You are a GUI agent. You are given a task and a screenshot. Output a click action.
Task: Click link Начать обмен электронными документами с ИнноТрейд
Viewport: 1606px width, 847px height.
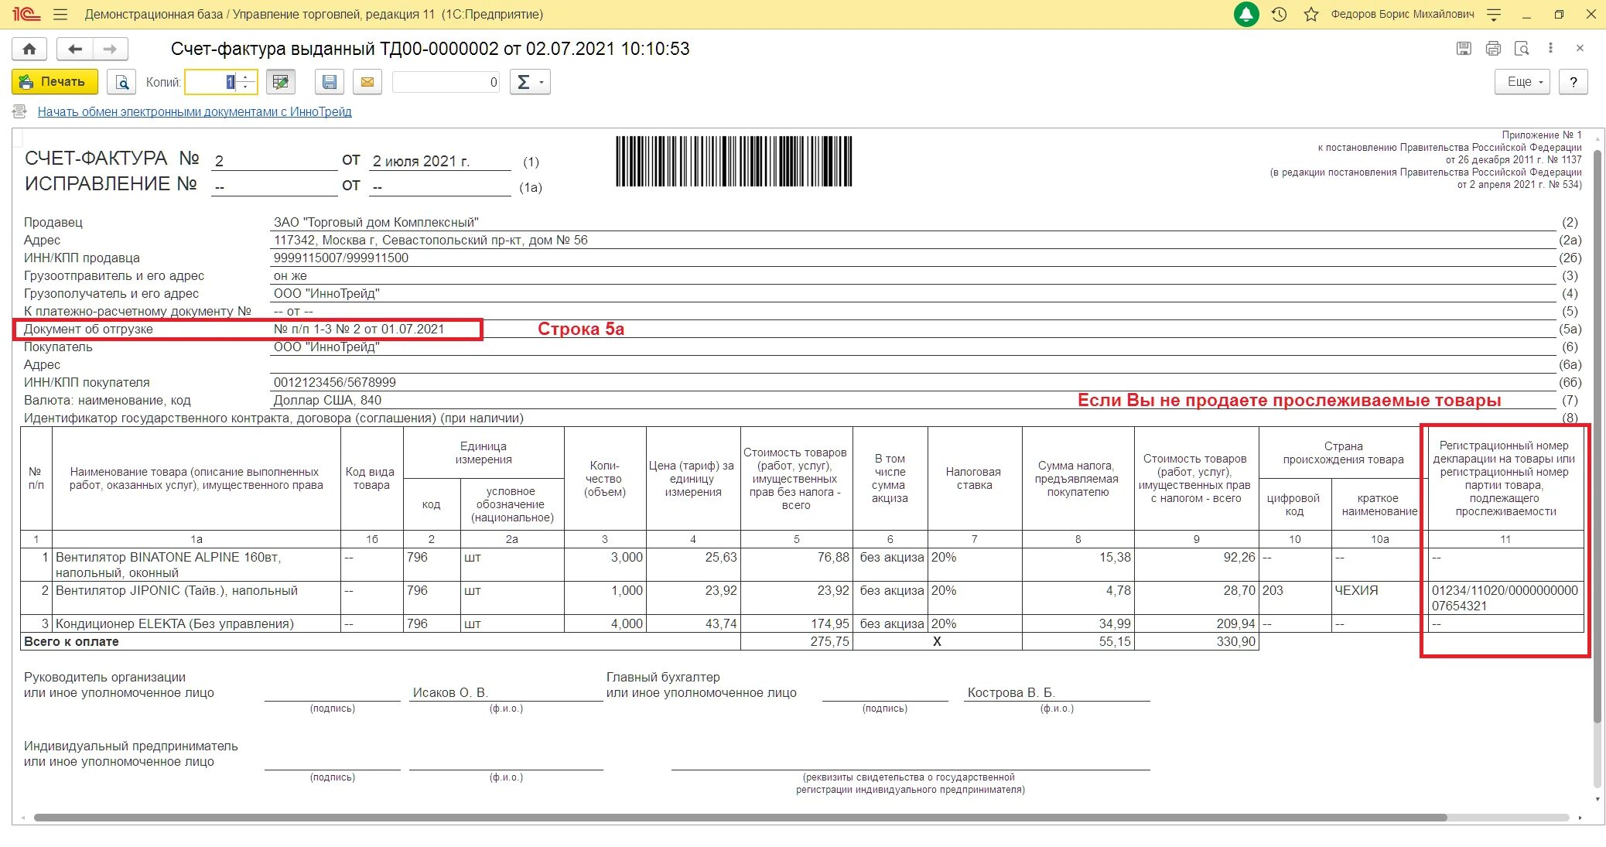[194, 112]
